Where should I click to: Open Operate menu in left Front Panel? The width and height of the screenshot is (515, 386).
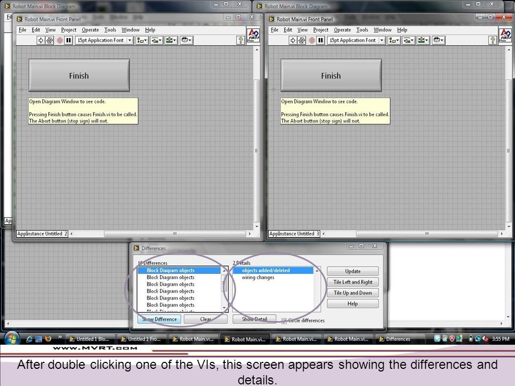pyautogui.click(x=90, y=30)
